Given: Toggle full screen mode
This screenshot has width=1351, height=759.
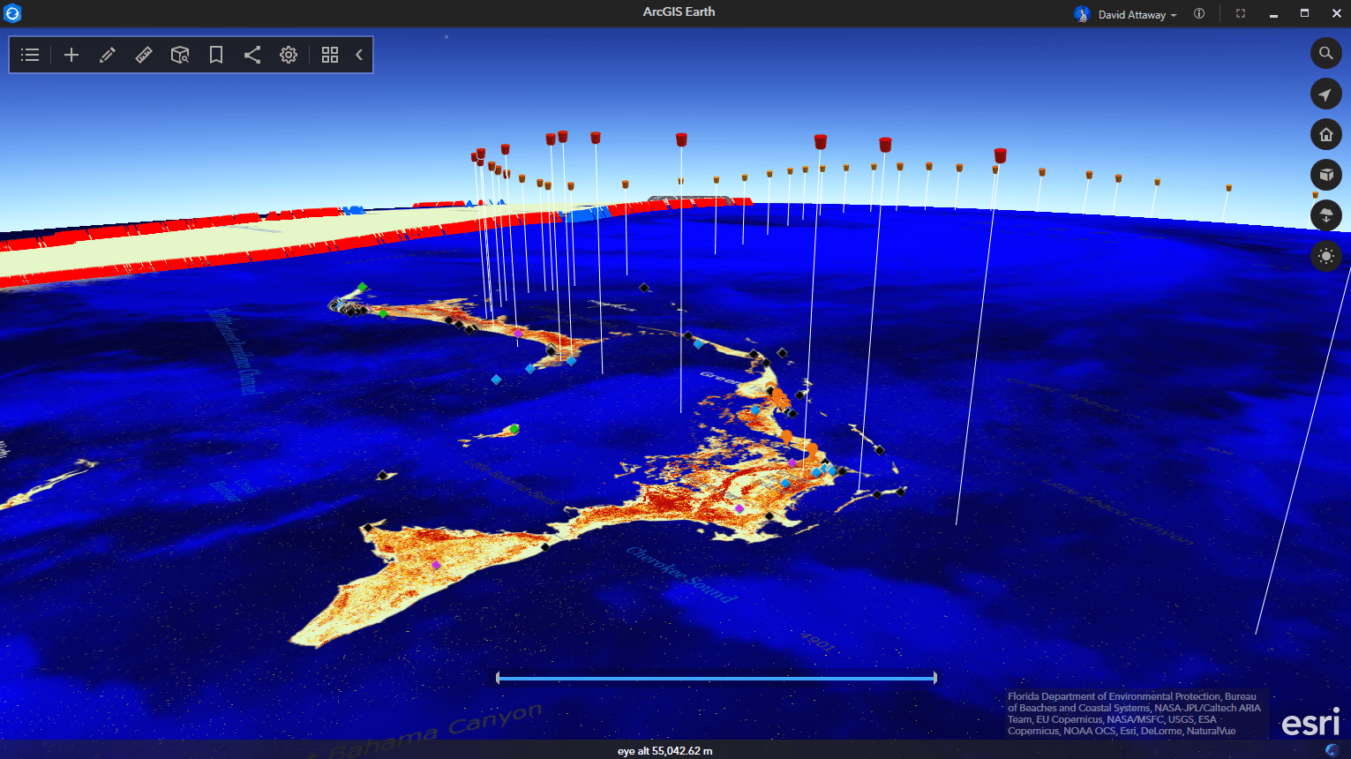Looking at the screenshot, I should (x=1240, y=13).
